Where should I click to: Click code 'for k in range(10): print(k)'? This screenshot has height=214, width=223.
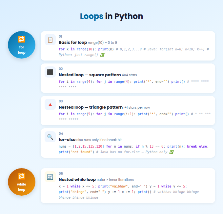click(x=86, y=49)
